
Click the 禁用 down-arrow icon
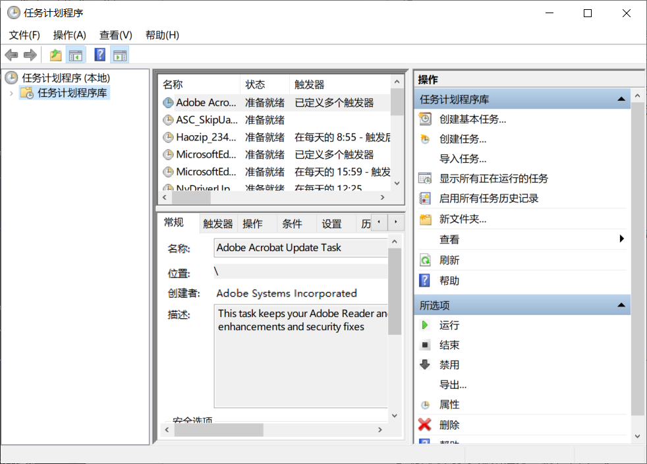point(424,364)
